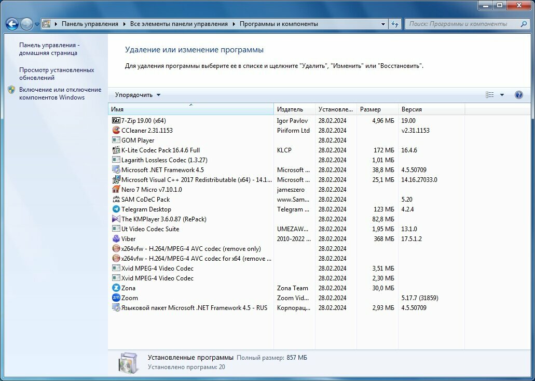Click the Control Panel icon in the address bar
535x381 pixels.
pos(46,24)
